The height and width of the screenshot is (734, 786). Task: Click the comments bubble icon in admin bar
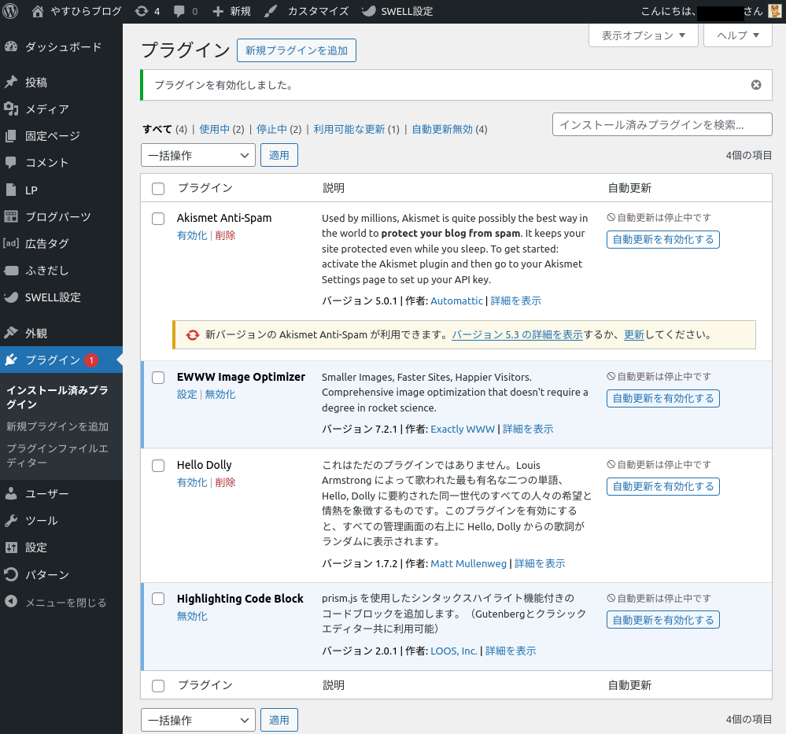click(179, 11)
